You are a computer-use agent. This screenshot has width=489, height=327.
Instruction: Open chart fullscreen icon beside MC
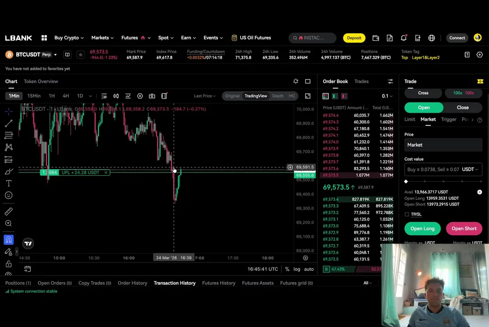[x=307, y=96]
